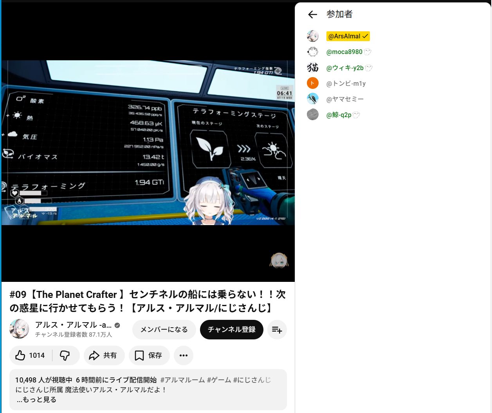Viewport: 492px width, 413px height.
Task: Open the video title text
Action: pos(148,301)
